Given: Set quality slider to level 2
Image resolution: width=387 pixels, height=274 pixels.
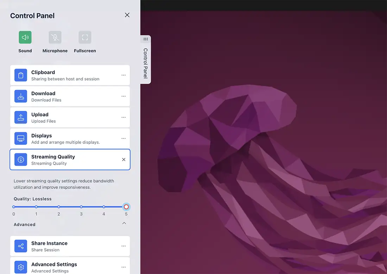Looking at the screenshot, I should 59,207.
